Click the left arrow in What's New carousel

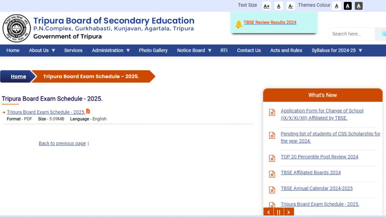click(269, 212)
